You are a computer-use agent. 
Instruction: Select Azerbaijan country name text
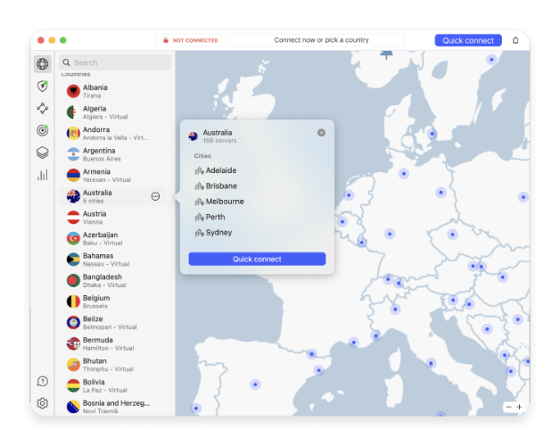point(101,235)
